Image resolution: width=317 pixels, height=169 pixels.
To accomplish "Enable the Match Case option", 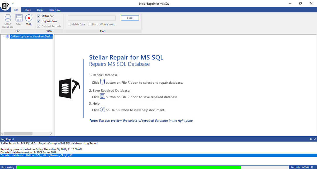I will [x=69, y=25].
